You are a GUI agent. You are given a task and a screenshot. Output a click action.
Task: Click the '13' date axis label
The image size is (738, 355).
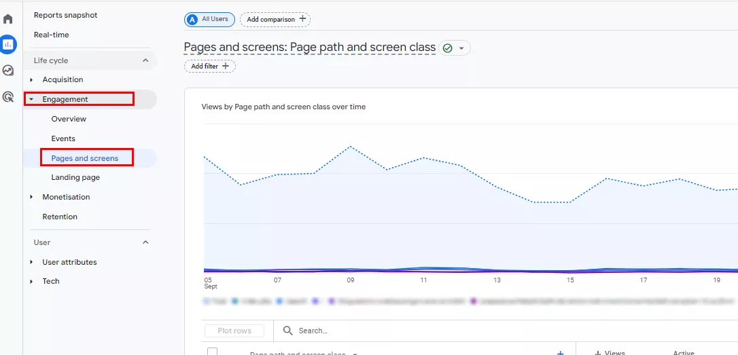coord(497,280)
